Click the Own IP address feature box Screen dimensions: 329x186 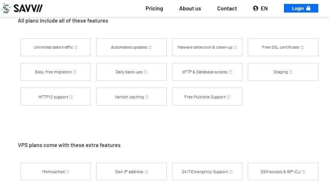131,172
